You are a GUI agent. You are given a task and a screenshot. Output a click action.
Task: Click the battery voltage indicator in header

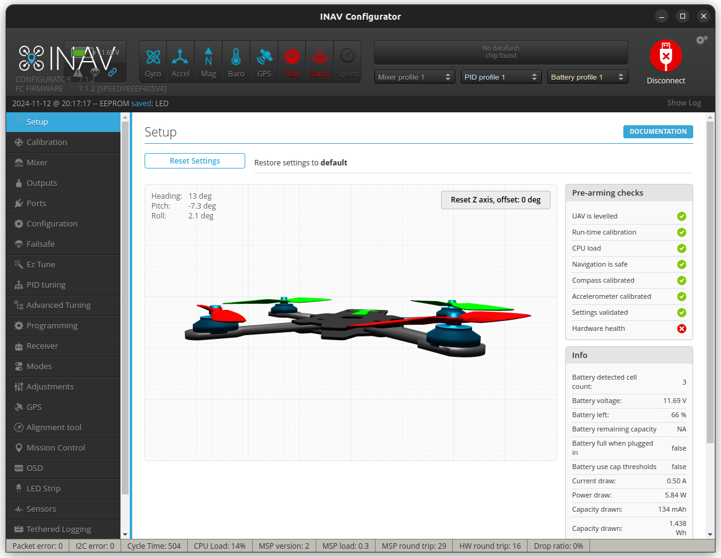95,52
